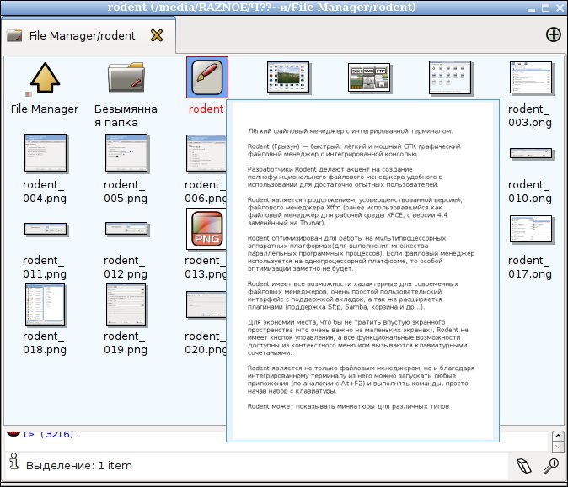
Task: Select rodent_017.png thumbnail
Action: point(531,229)
